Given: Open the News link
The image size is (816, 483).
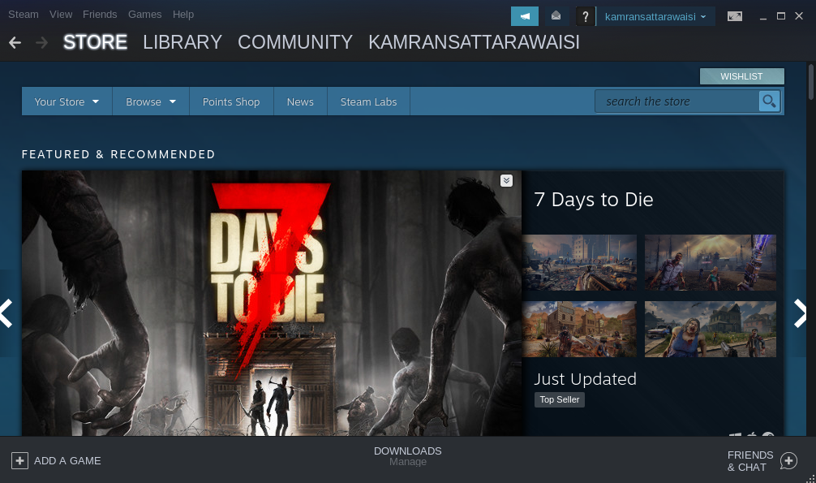Looking at the screenshot, I should [x=300, y=101].
